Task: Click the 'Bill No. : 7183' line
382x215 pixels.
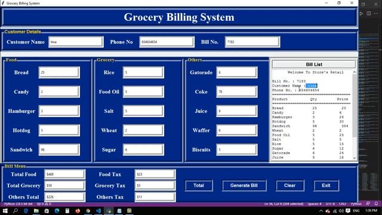Action: pyautogui.click(x=289, y=81)
